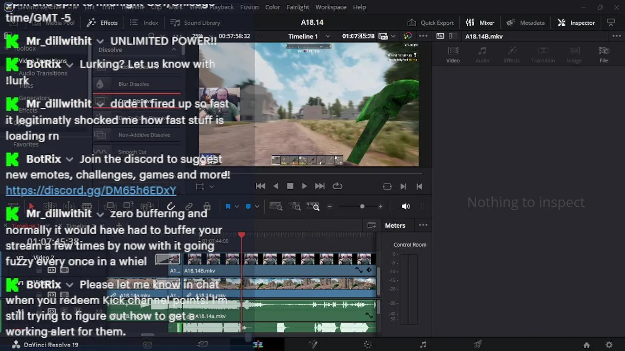Open transform overlay mode dropdown

[x=211, y=186]
